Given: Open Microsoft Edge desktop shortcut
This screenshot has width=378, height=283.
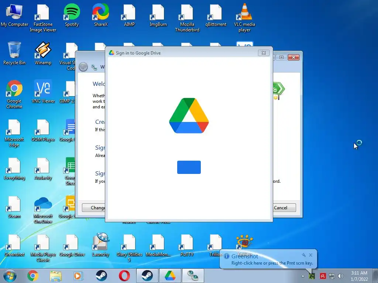Looking at the screenshot, I should (x=14, y=133).
